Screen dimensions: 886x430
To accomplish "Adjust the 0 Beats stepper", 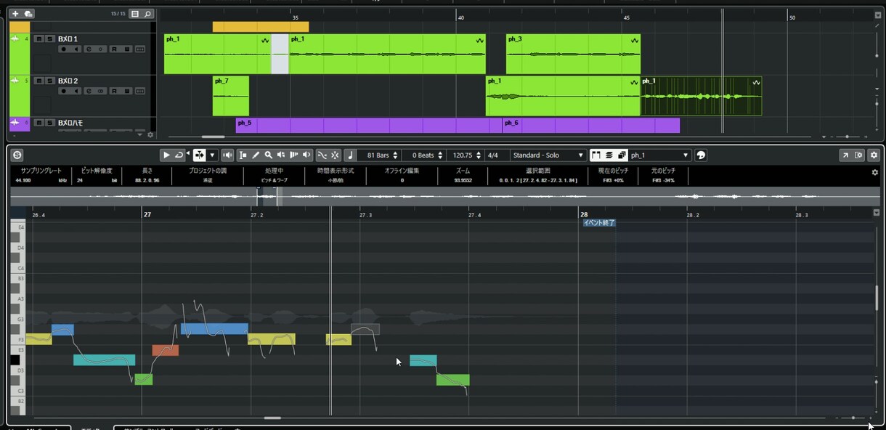I will [x=440, y=155].
